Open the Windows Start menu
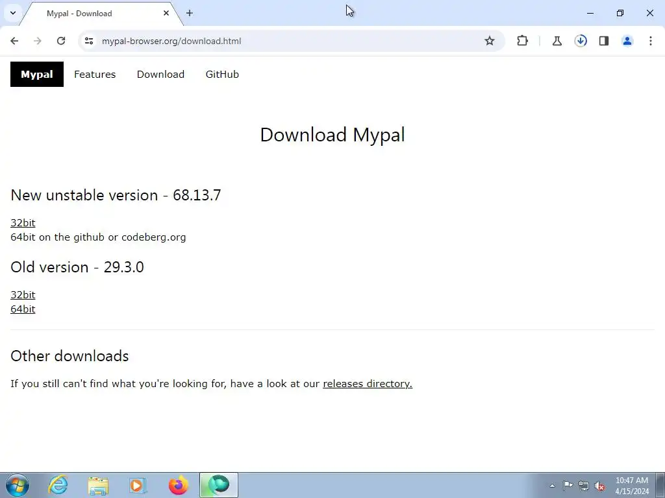Screen dimensions: 665x498 pos(18,485)
